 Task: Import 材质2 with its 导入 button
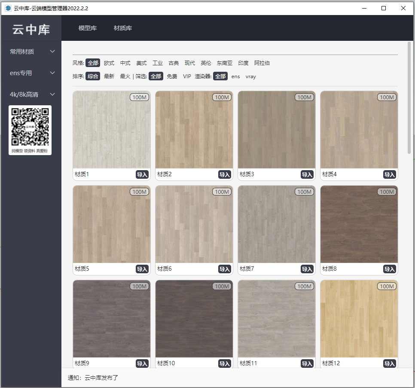[x=225, y=174]
